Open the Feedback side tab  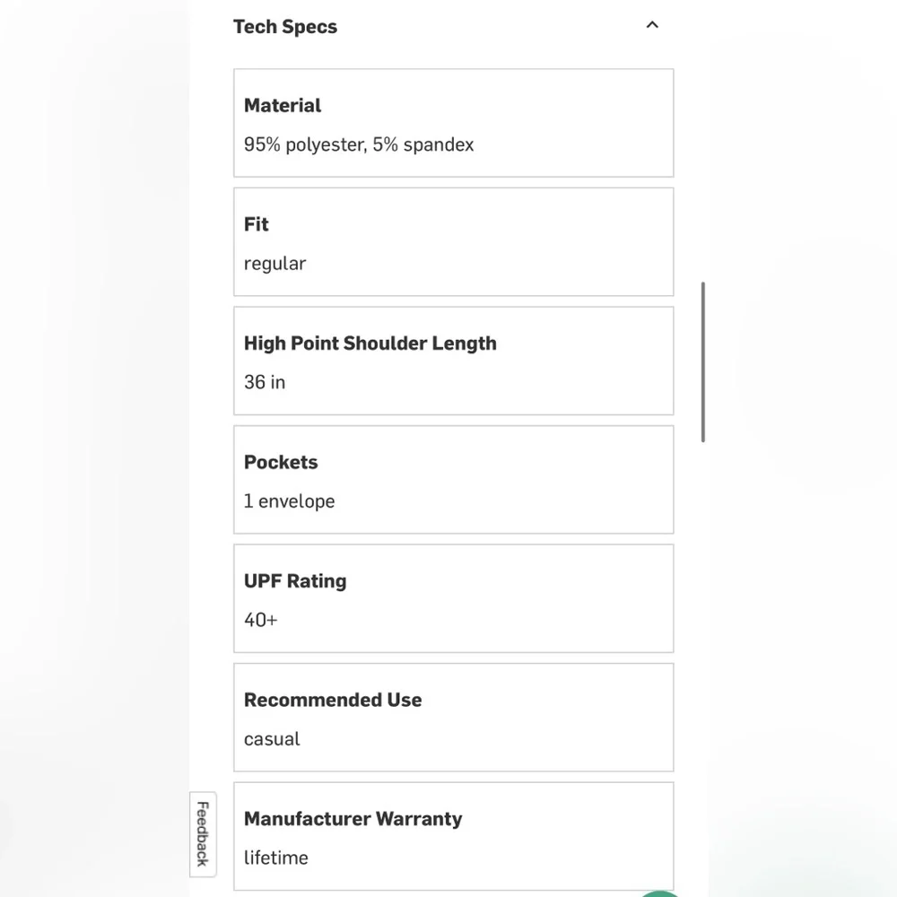pyautogui.click(x=203, y=833)
